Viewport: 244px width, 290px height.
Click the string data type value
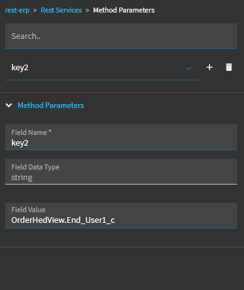point(22,178)
